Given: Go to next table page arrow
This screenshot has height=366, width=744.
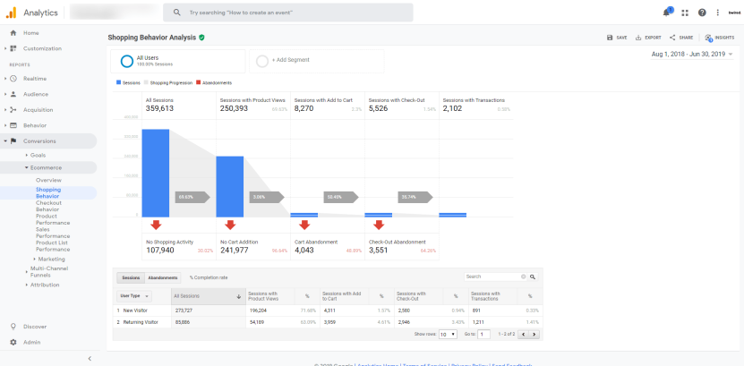Looking at the screenshot, I should (x=534, y=335).
